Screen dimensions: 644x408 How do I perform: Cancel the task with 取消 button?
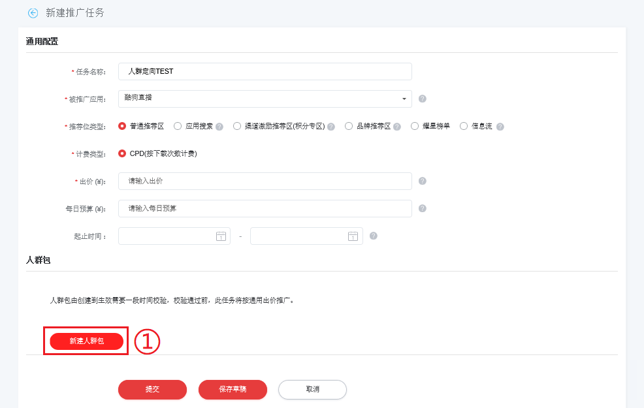[x=312, y=390]
